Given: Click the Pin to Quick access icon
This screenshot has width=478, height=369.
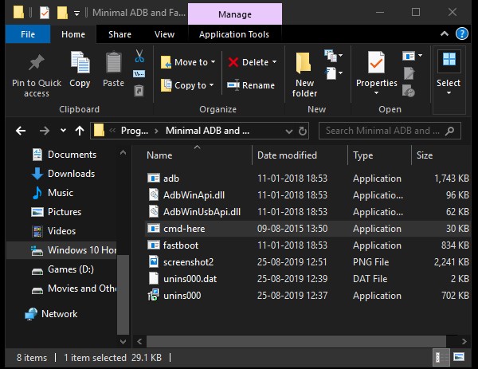Looking at the screenshot, I should (37, 63).
